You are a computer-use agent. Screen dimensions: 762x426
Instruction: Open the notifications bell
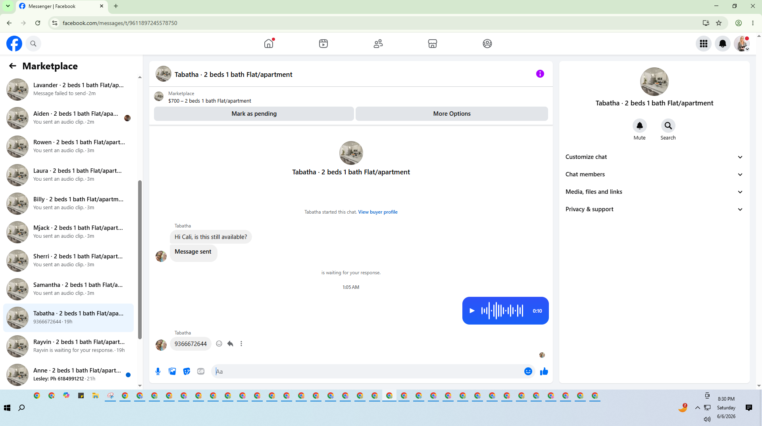pos(723,44)
